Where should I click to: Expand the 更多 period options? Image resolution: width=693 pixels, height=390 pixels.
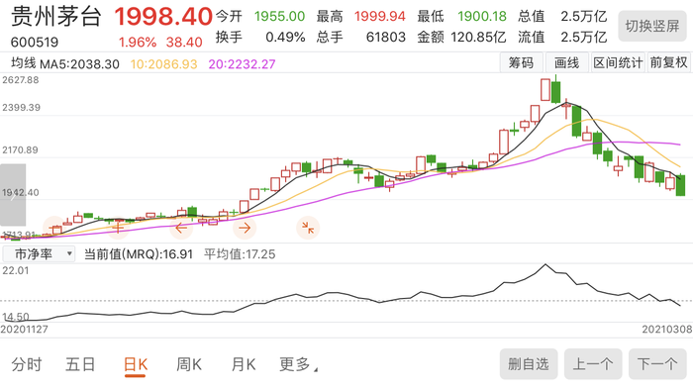298,365
